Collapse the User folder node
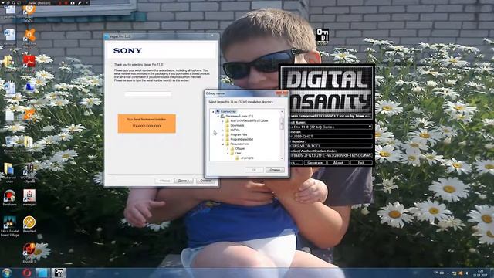The height and width of the screenshot is (278, 494). (228, 153)
